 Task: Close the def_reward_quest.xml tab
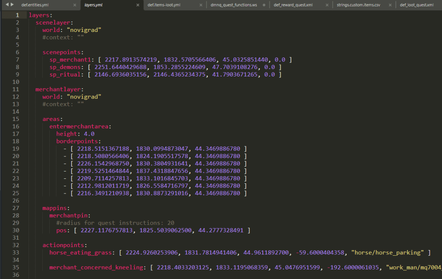coord(327,5)
